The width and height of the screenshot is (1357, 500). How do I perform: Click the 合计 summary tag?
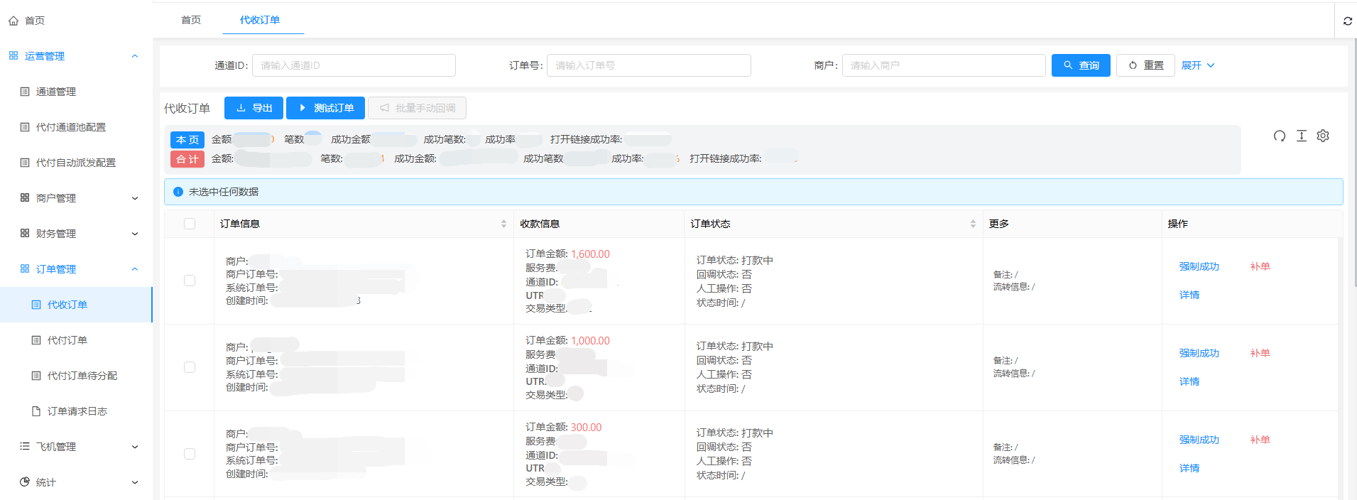[x=187, y=159]
